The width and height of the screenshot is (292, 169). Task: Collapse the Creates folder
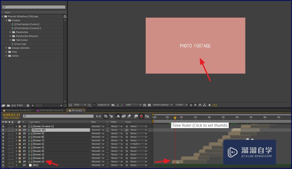[6, 20]
